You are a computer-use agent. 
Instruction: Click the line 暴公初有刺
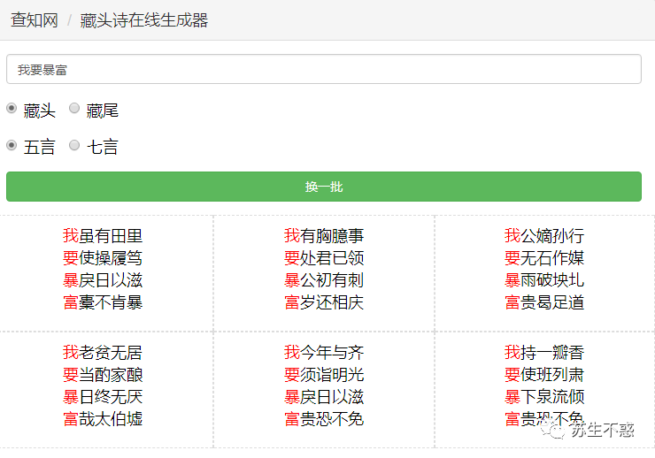(324, 280)
